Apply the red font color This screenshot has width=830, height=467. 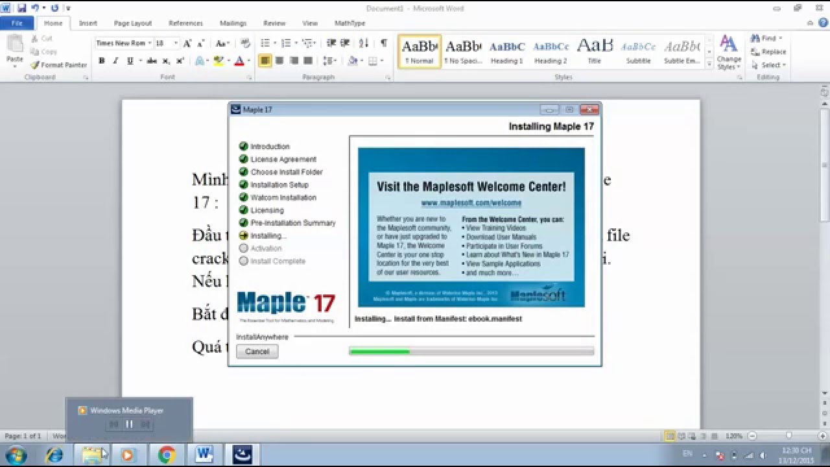pos(239,60)
